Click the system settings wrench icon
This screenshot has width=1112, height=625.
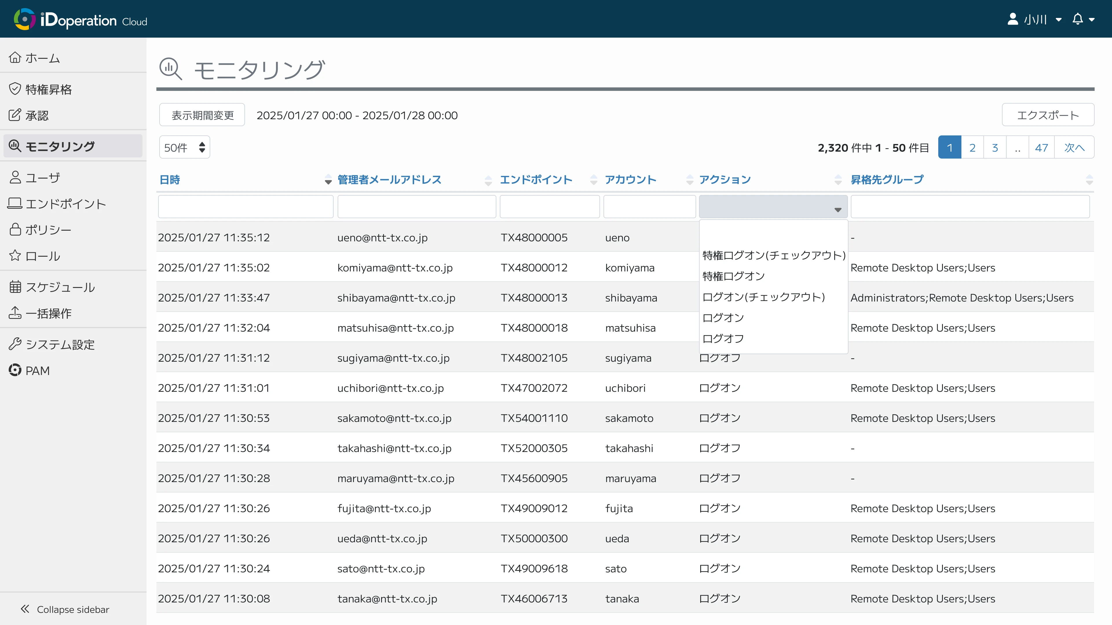tap(15, 344)
